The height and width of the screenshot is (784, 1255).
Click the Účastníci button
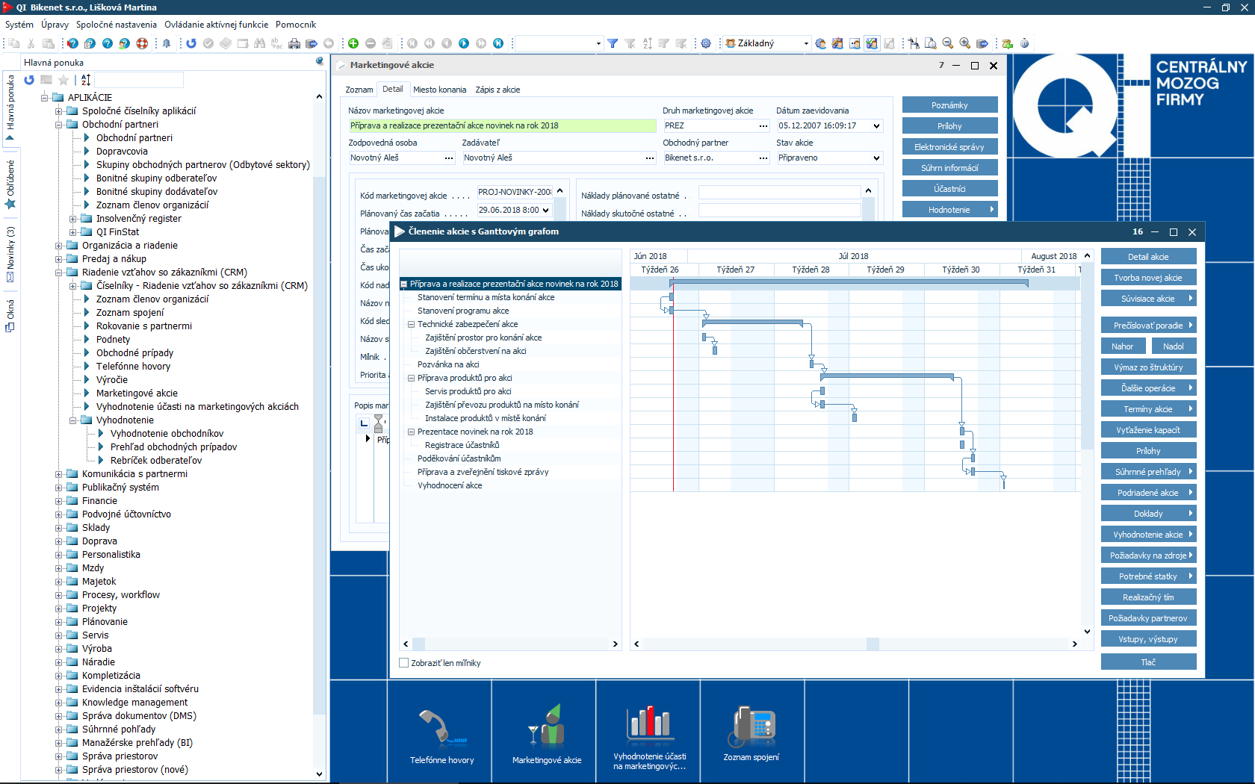[949, 189]
